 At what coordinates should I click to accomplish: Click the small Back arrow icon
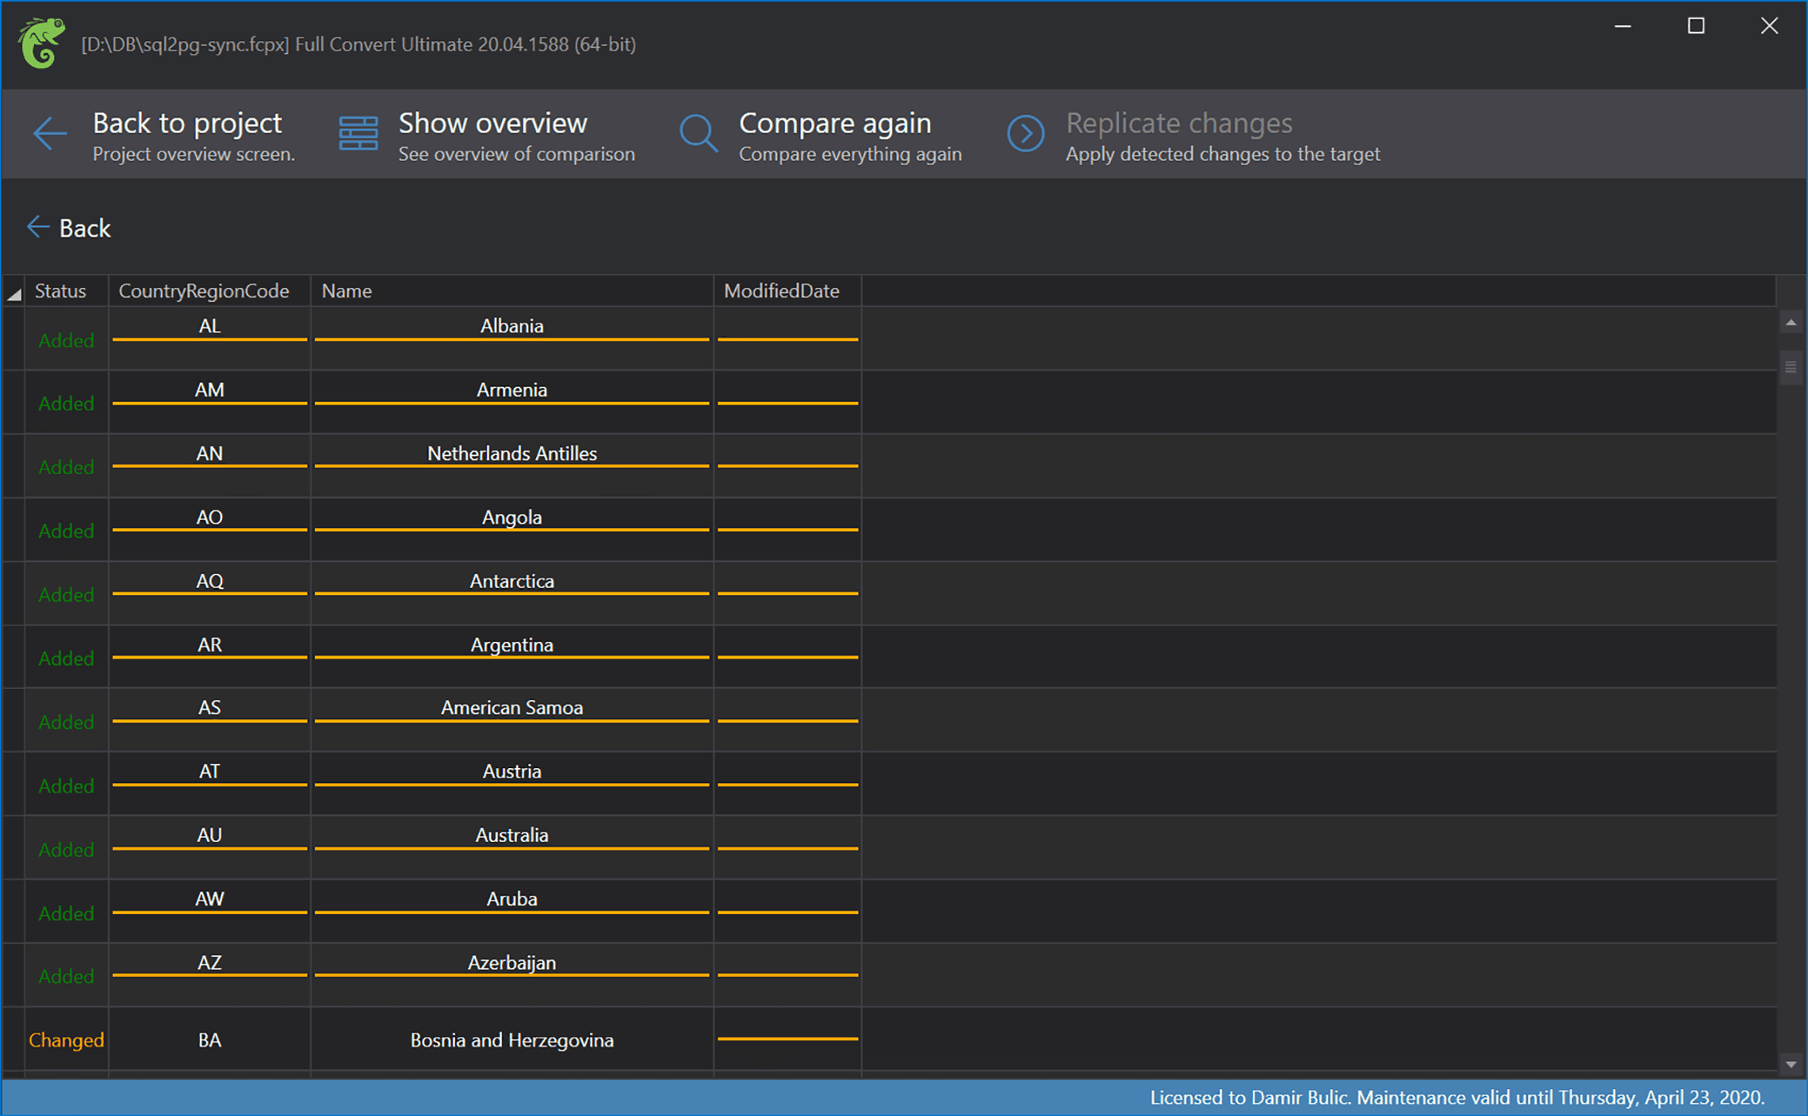point(37,227)
